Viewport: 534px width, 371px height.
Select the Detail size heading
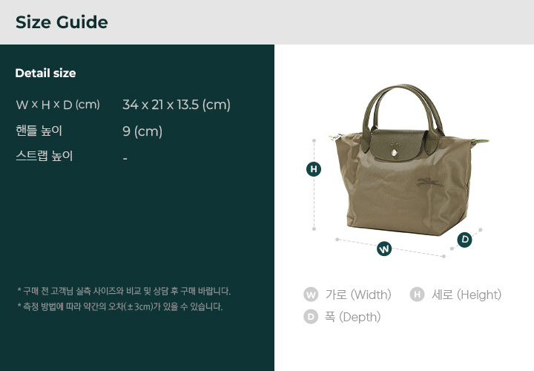point(46,73)
